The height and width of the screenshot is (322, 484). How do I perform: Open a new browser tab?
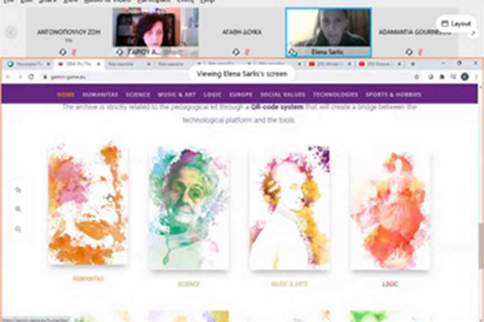(413, 64)
